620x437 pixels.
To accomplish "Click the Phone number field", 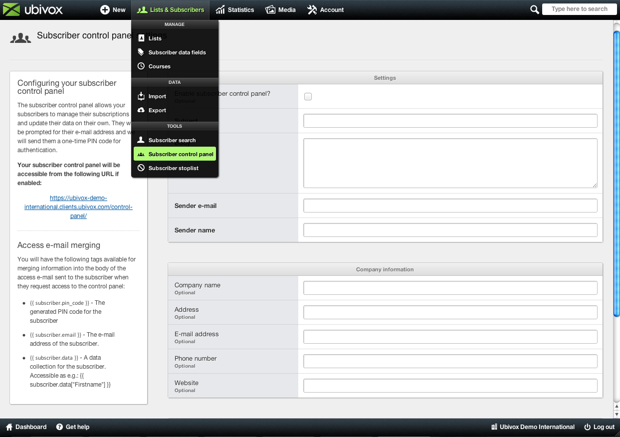I will tap(450, 361).
